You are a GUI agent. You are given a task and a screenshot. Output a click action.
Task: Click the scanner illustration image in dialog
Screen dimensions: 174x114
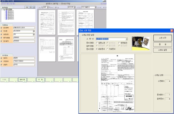141,43
